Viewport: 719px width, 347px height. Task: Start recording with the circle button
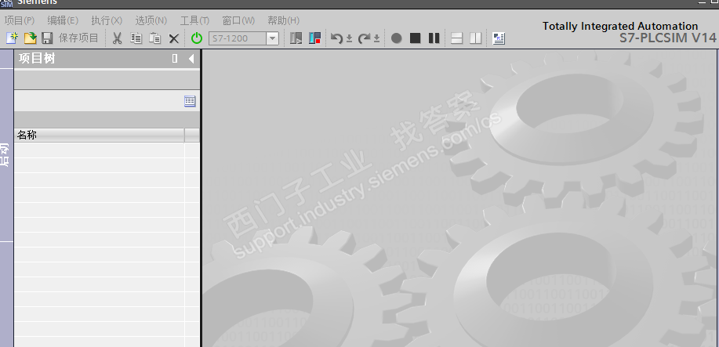click(x=397, y=38)
